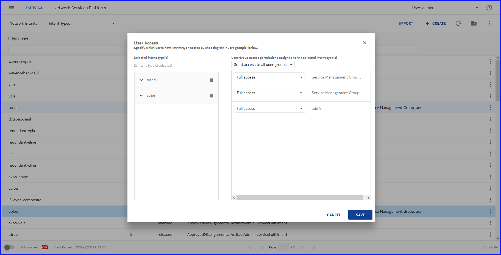Open the Intent Types view dropdown

point(81,23)
